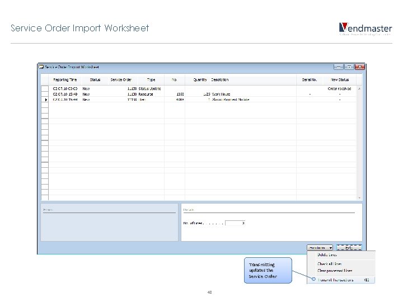Click the grid scrollbar down arrow
Image resolution: width=403 pixels, height=302 pixels.
point(359,198)
